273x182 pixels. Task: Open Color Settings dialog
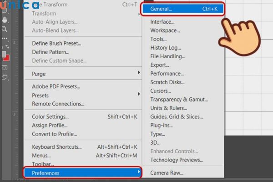coord(83,116)
